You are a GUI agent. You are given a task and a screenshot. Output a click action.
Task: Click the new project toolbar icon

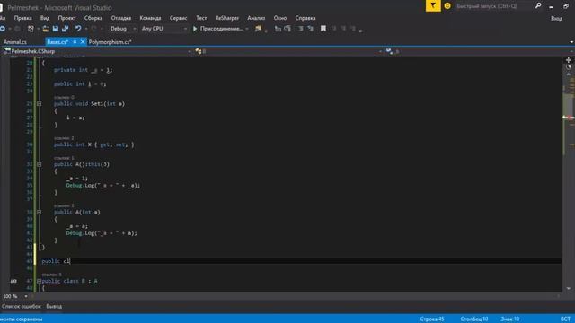[31, 29]
